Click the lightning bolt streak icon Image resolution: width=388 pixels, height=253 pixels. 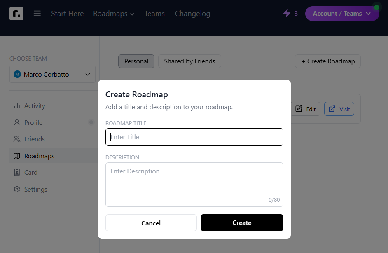coord(287,13)
